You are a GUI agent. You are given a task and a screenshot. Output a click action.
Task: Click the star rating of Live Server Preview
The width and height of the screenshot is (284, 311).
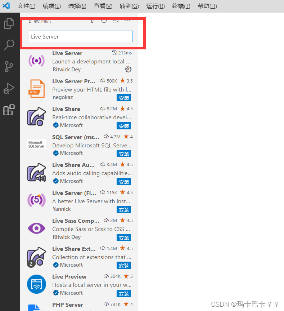126,81
